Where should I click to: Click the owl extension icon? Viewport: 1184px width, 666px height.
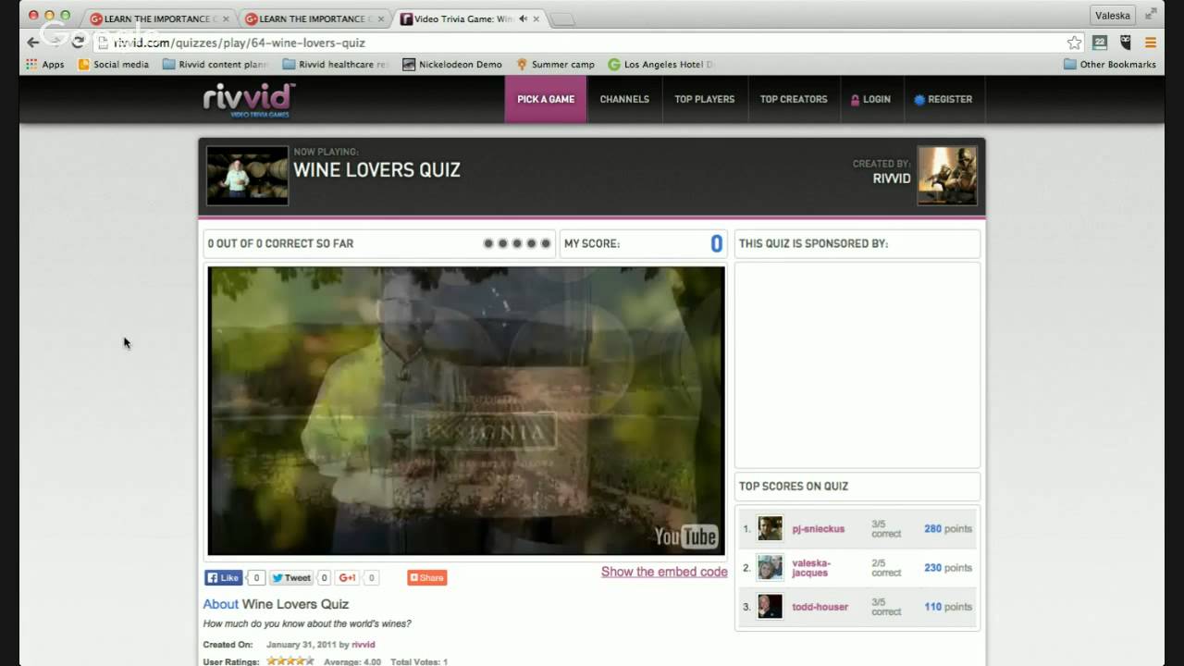pyautogui.click(x=1126, y=43)
